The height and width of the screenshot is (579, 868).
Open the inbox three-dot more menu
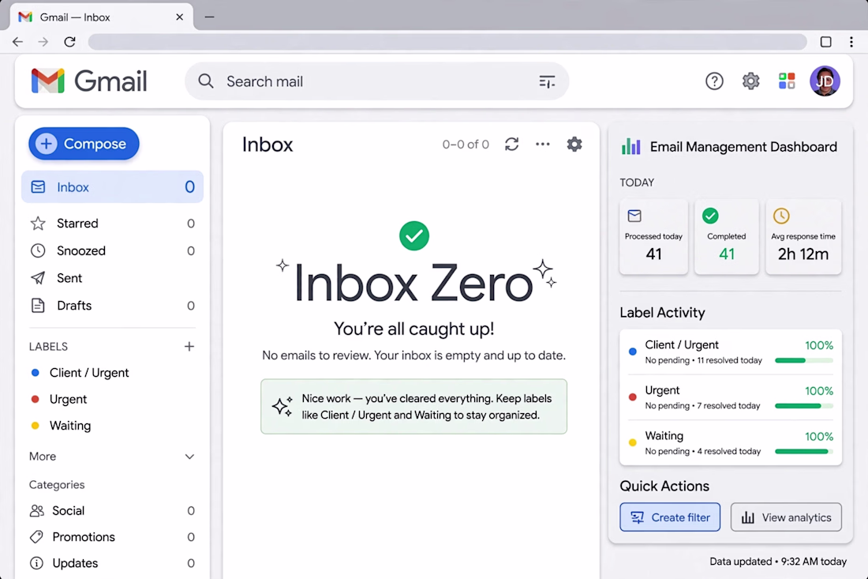coord(543,144)
